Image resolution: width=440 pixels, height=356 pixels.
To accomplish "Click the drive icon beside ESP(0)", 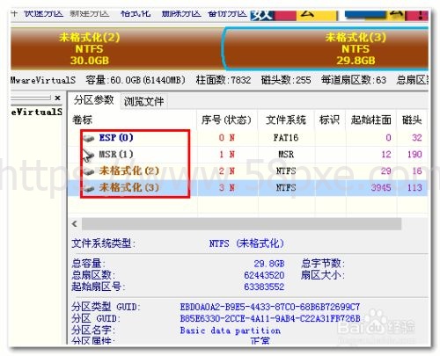I will click(x=88, y=138).
